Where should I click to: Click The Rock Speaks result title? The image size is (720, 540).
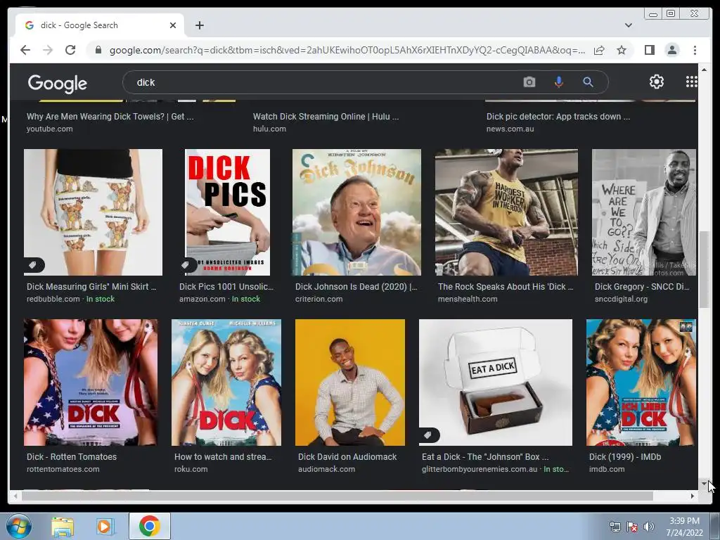coord(506,287)
